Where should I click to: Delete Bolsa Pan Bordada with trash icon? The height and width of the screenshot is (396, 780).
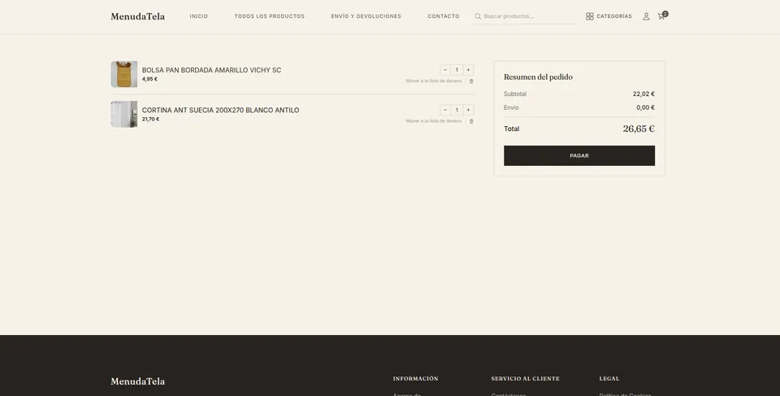(471, 81)
